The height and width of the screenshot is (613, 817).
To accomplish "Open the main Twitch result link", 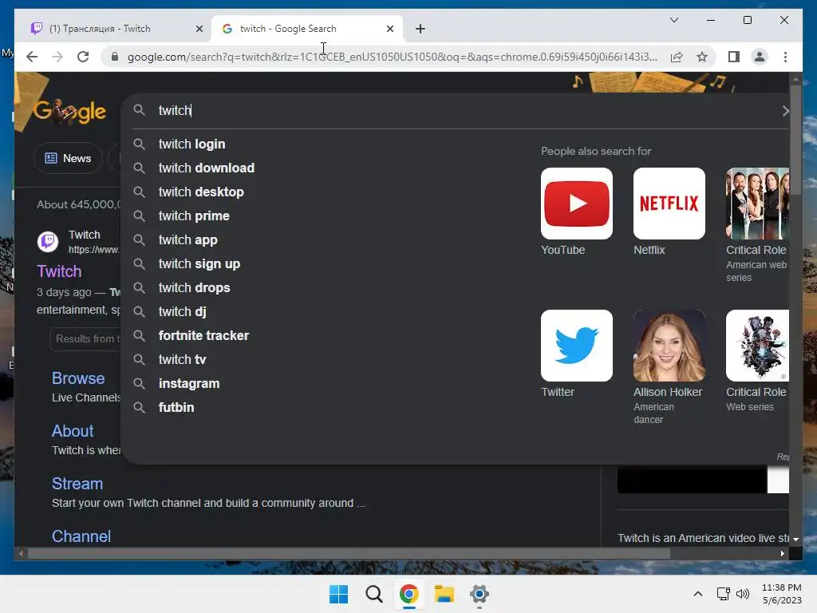I will 59,271.
